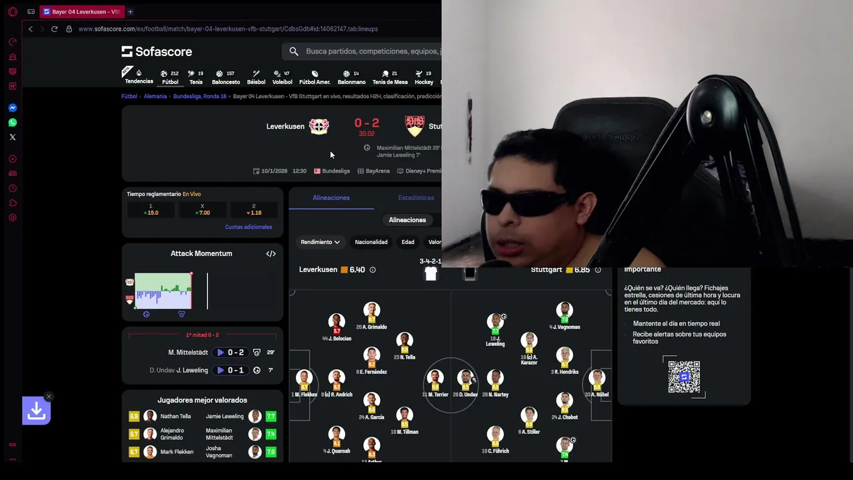Click J. Belocian on the lineup pitch

click(337, 328)
